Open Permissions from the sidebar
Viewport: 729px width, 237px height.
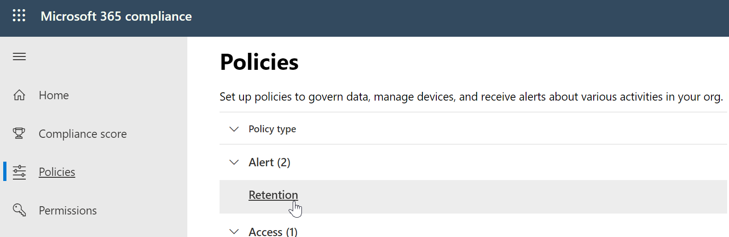pos(68,210)
